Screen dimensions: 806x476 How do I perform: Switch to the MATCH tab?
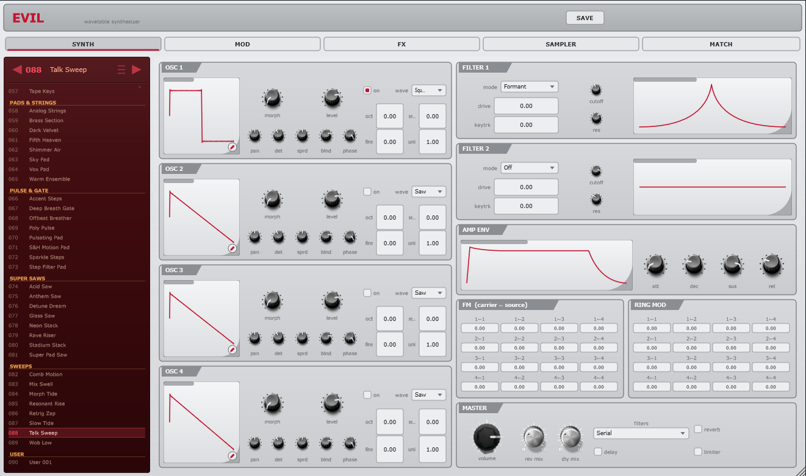click(x=721, y=44)
